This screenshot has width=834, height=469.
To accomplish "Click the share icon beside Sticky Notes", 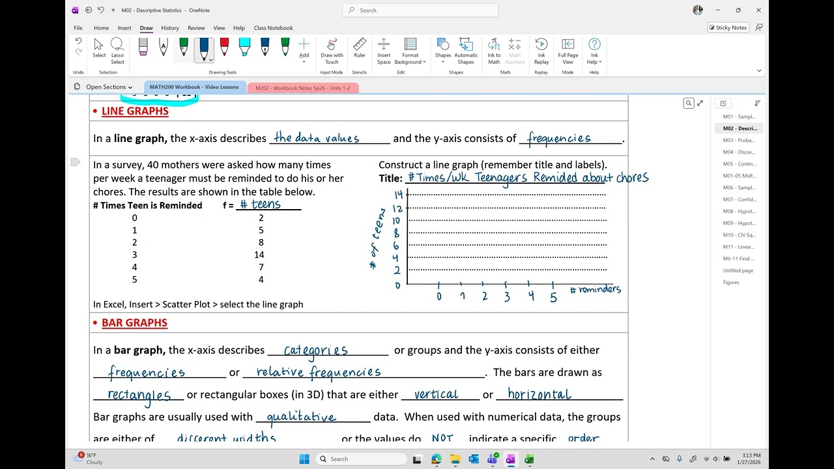I will [758, 28].
